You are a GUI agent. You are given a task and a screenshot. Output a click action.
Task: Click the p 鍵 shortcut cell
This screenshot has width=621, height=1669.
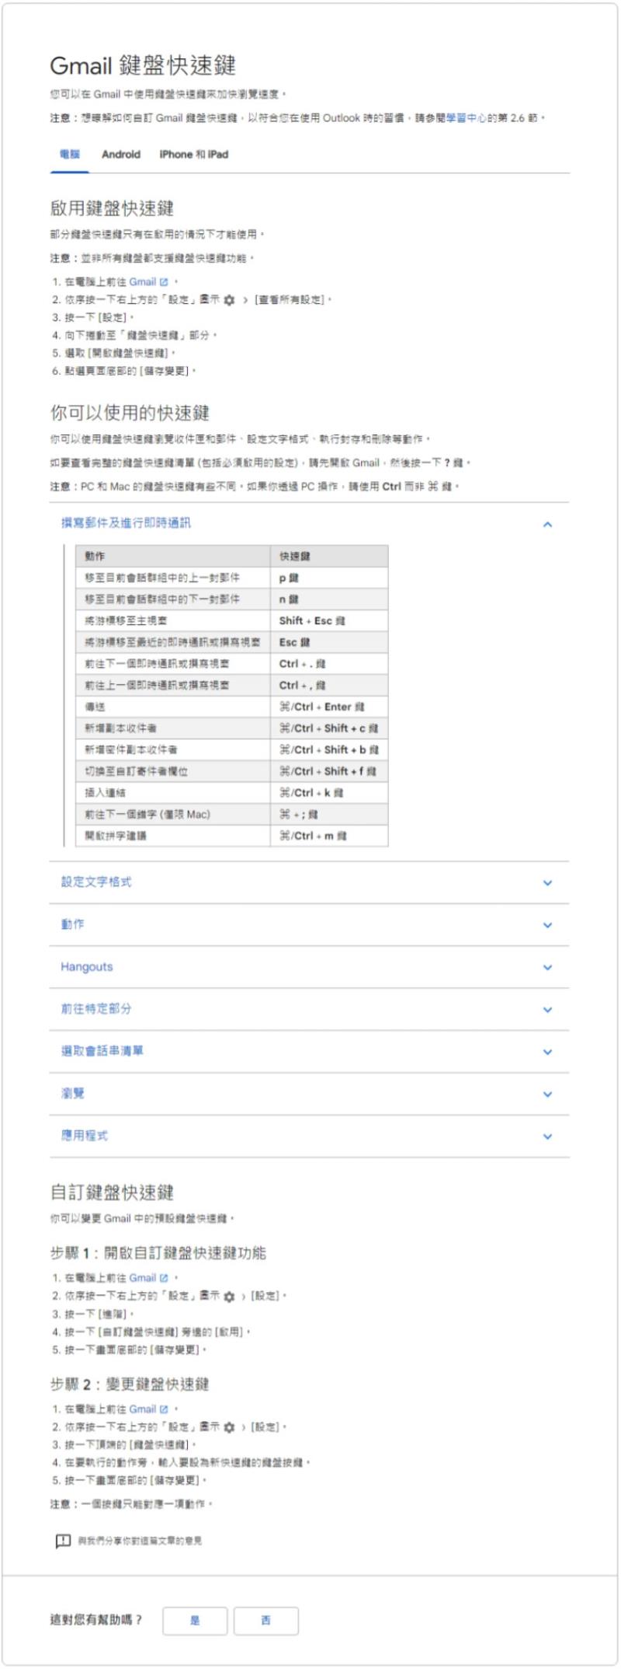[x=329, y=578]
